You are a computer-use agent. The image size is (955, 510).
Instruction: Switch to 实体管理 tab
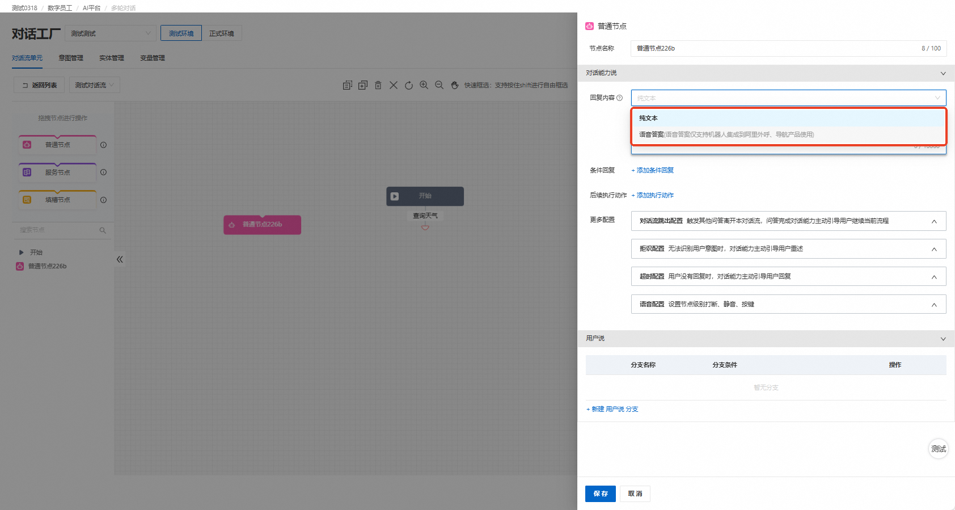(112, 58)
